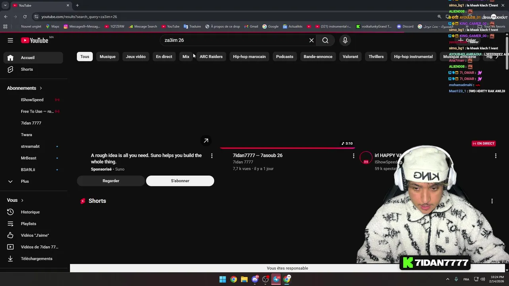Open the 7idan7777 -- 7asoub 26 video title
Screen dimensions: 509x286
pyautogui.click(x=257, y=155)
